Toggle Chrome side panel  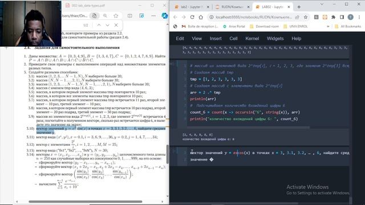(x=342, y=17)
